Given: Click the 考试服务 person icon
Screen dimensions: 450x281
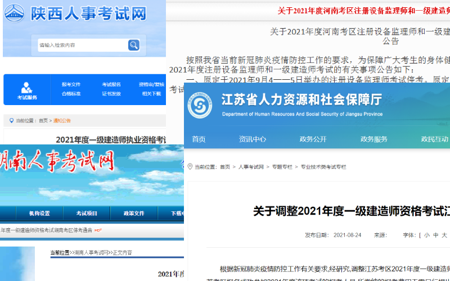Looking at the screenshot, I should tap(26, 87).
